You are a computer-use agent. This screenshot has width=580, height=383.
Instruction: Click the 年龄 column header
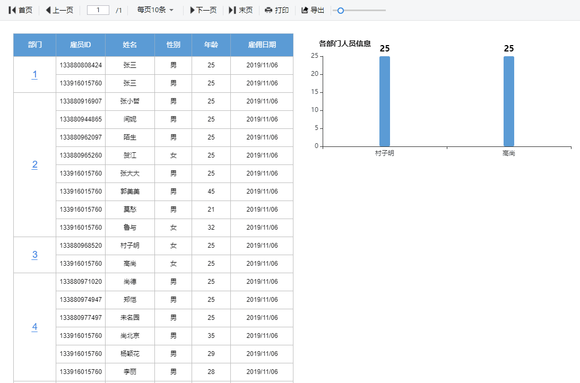click(x=211, y=45)
